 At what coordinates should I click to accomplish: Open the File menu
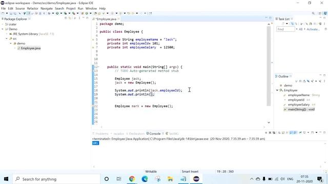[x=4, y=8]
